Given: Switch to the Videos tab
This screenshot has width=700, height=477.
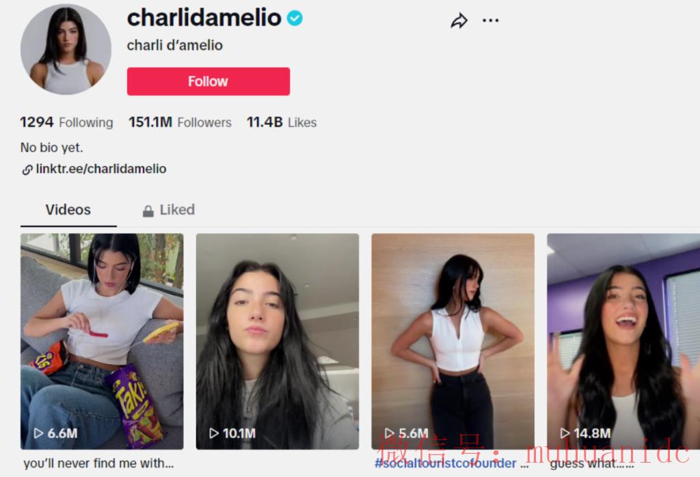Looking at the screenshot, I should (x=68, y=210).
